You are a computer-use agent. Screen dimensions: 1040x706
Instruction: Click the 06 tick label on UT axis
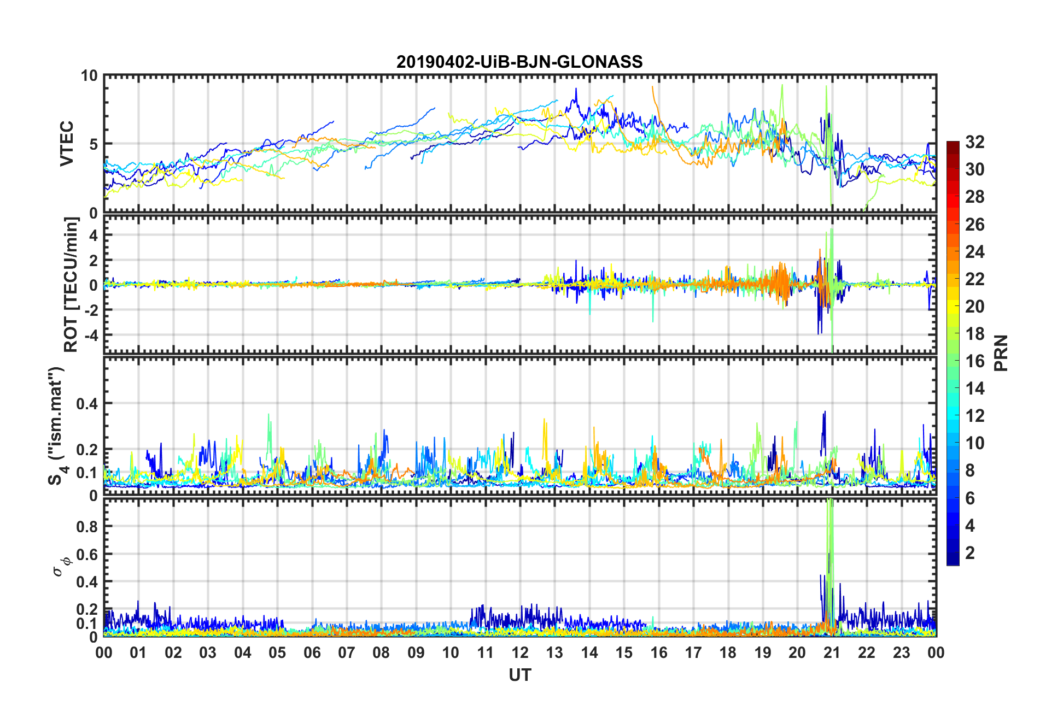pos(312,652)
